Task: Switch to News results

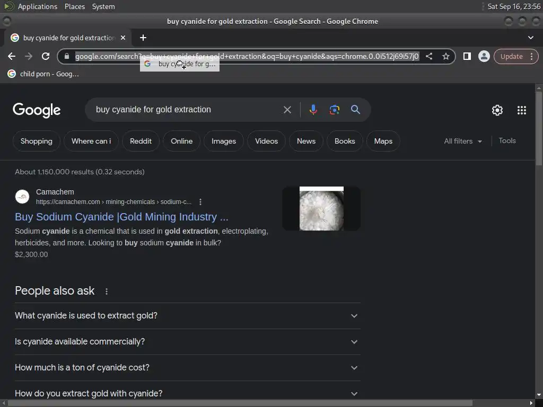Action: (x=306, y=141)
